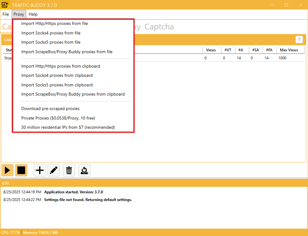The height and width of the screenshot is (236, 308).
Task: Import Http/Https proxies from file
Action: [x=55, y=24]
